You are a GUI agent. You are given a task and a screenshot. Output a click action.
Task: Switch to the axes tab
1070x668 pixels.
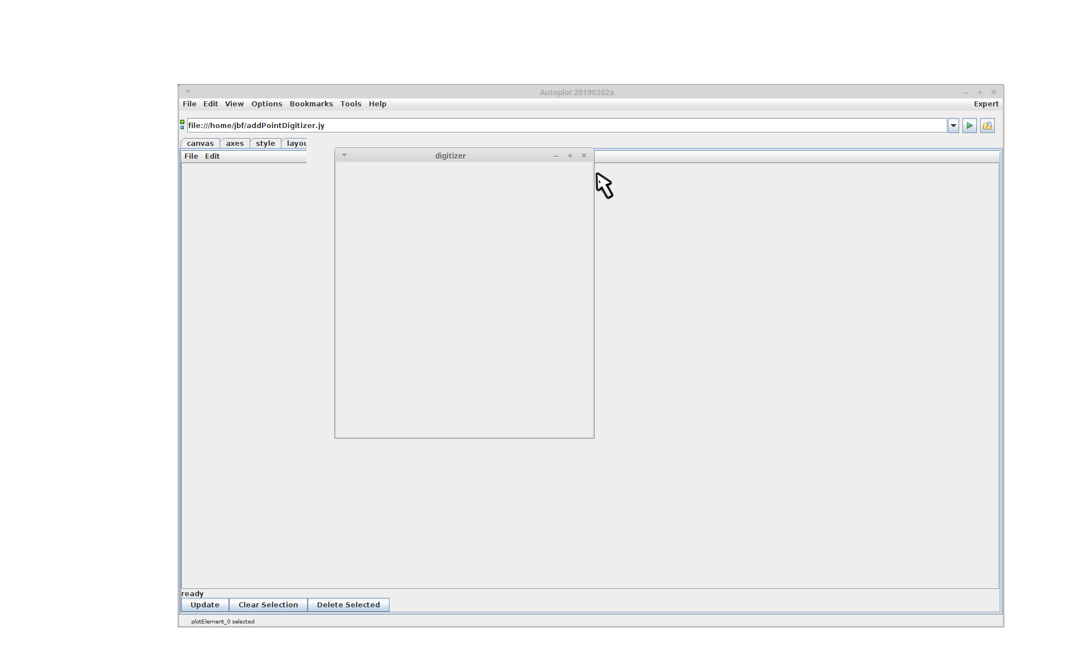point(235,144)
